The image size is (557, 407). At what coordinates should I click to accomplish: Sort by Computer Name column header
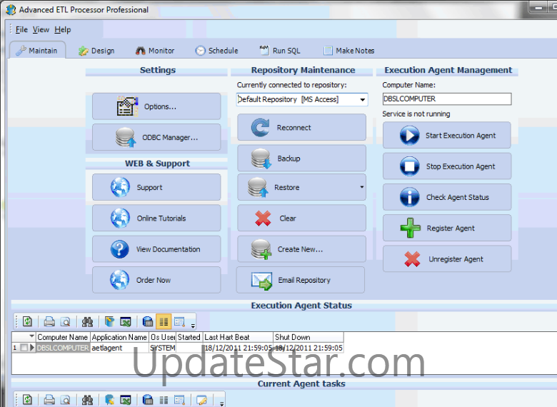click(x=63, y=337)
